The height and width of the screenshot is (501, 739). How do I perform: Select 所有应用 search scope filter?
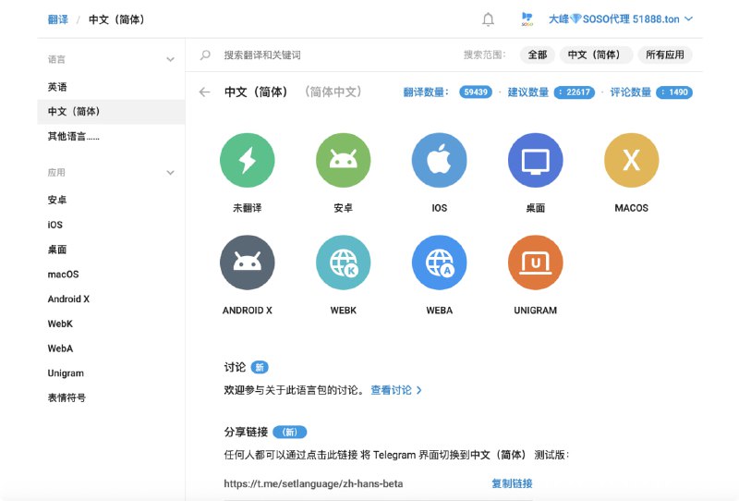click(x=664, y=55)
